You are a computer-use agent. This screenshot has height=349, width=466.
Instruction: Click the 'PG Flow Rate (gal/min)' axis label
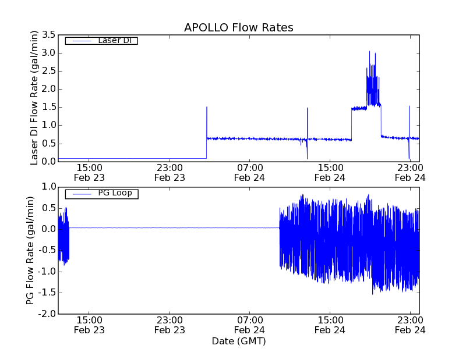tap(30, 251)
